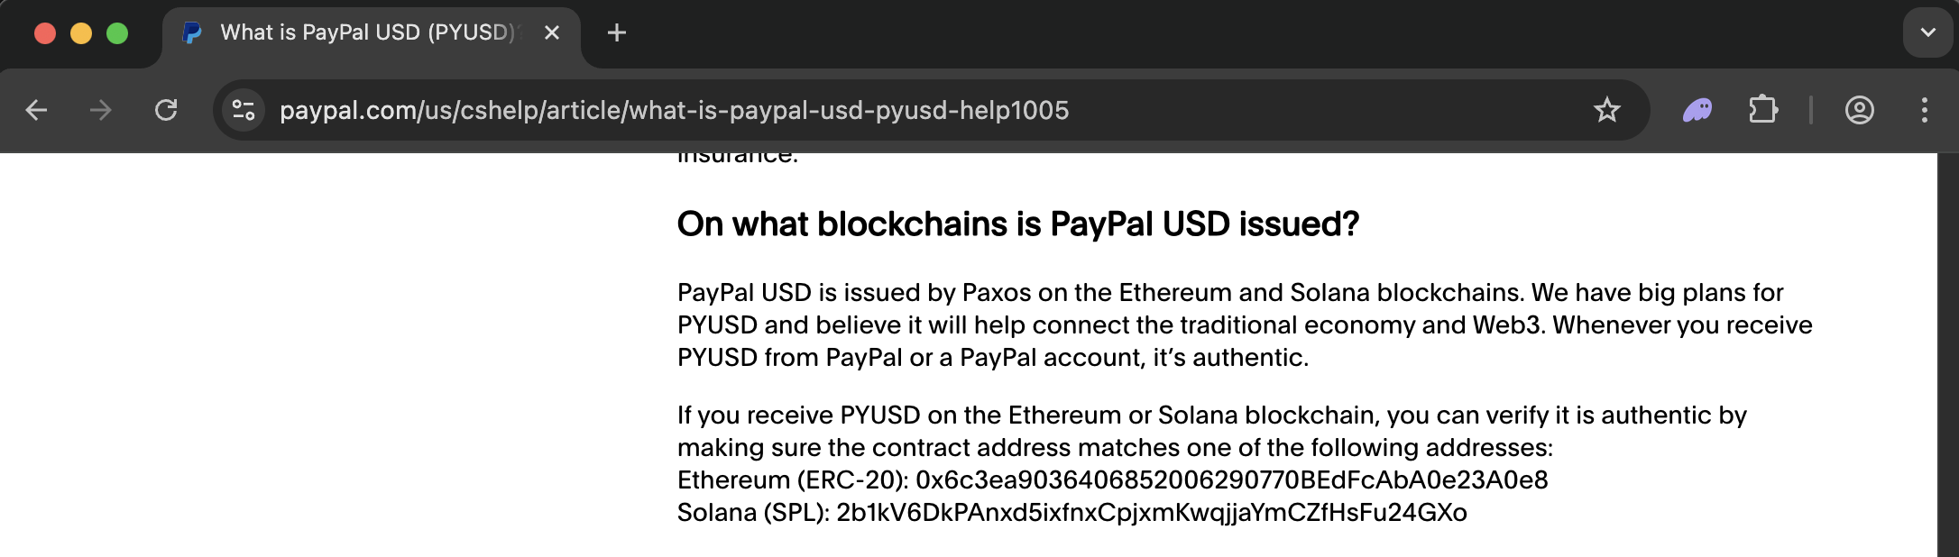Image resolution: width=1959 pixels, height=557 pixels.
Task: Reload the PayPal help page
Action: coord(166,111)
